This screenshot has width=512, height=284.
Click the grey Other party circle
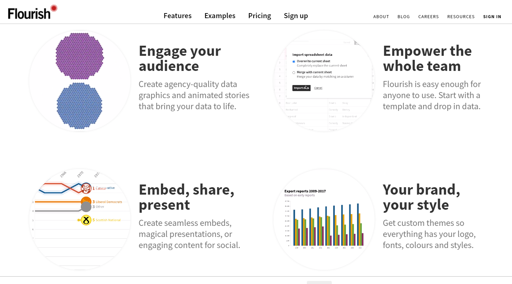[x=86, y=207]
